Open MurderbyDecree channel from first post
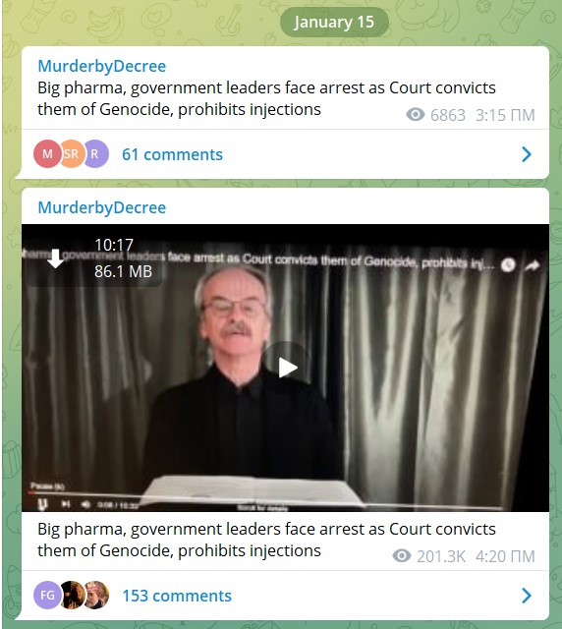Image resolution: width=562 pixels, height=629 pixels. coord(101,66)
